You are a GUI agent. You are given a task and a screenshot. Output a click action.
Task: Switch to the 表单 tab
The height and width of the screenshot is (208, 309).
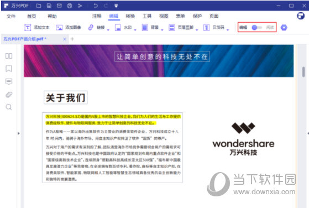[x=180, y=16]
